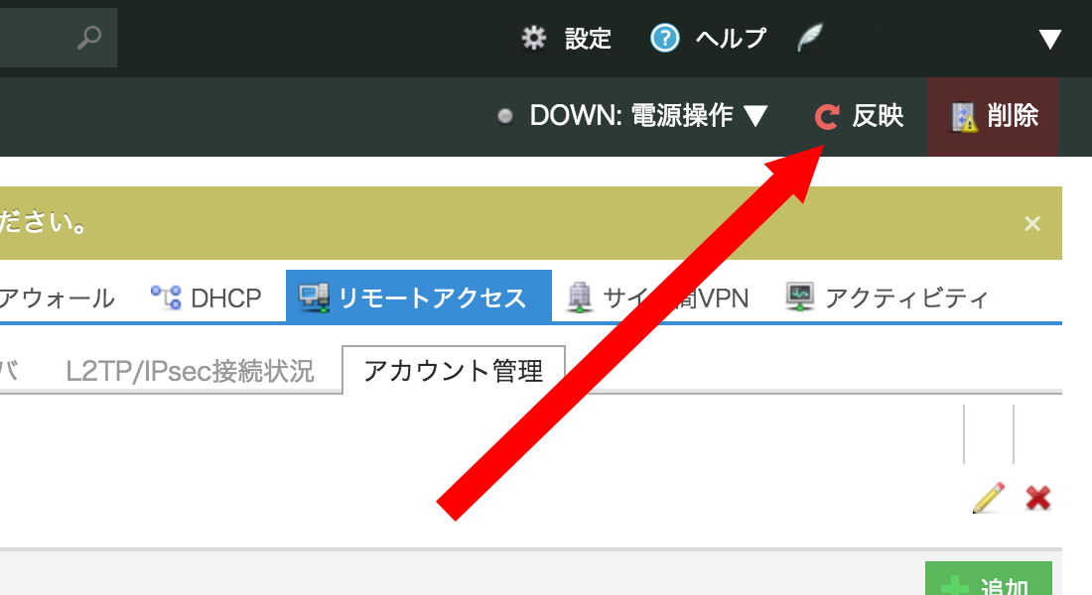This screenshot has width=1092, height=595.
Task: Click the search magnifier icon
Action: 89,39
